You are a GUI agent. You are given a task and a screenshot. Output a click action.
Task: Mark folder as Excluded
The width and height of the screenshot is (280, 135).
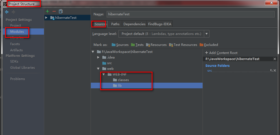tap(209, 45)
